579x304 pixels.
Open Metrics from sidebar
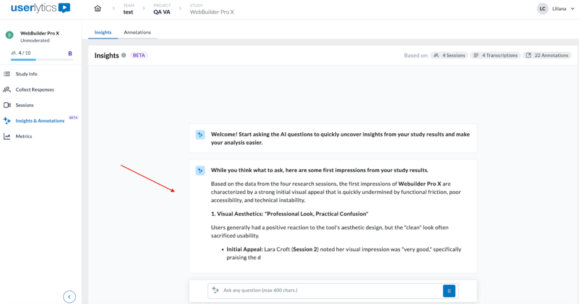pyautogui.click(x=24, y=136)
